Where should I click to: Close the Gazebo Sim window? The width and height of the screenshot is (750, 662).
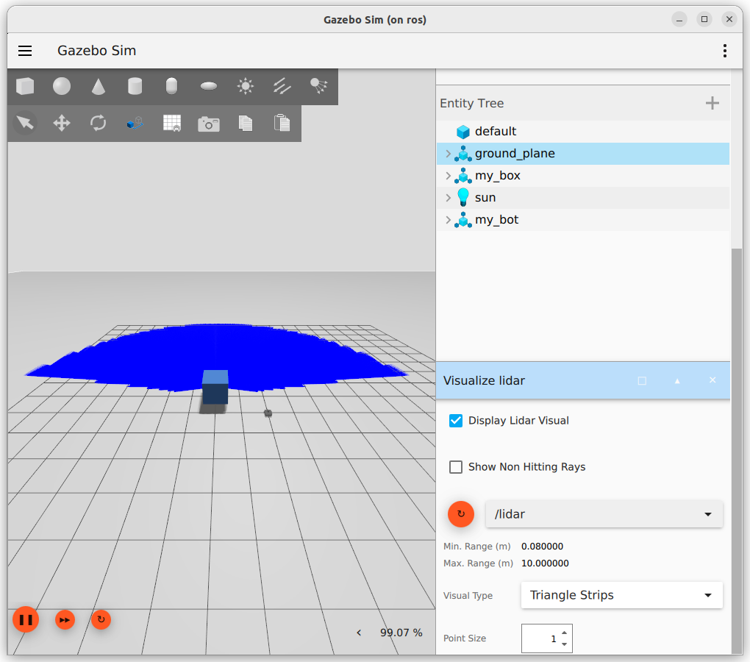[x=729, y=20]
